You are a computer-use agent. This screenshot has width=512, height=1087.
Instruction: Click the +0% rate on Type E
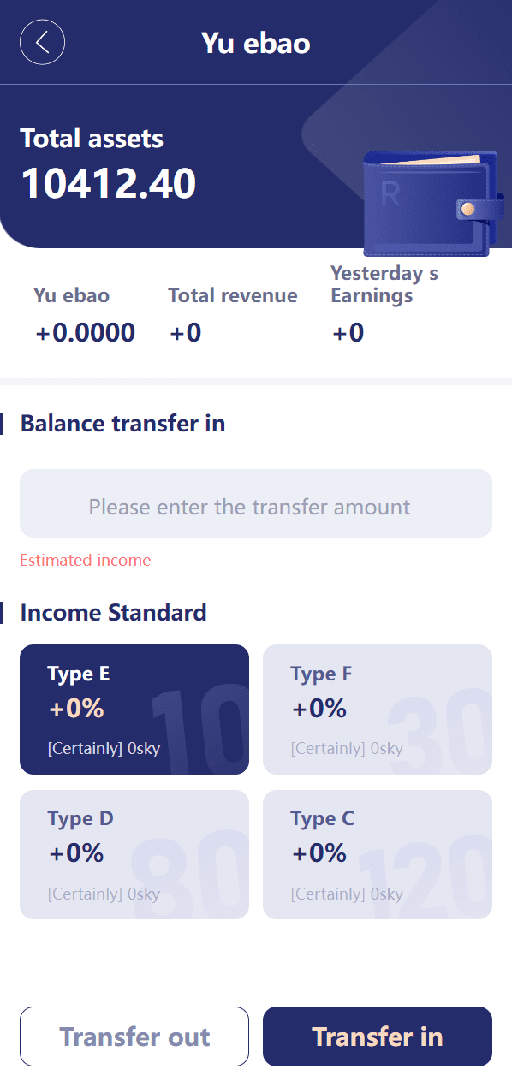(76, 709)
